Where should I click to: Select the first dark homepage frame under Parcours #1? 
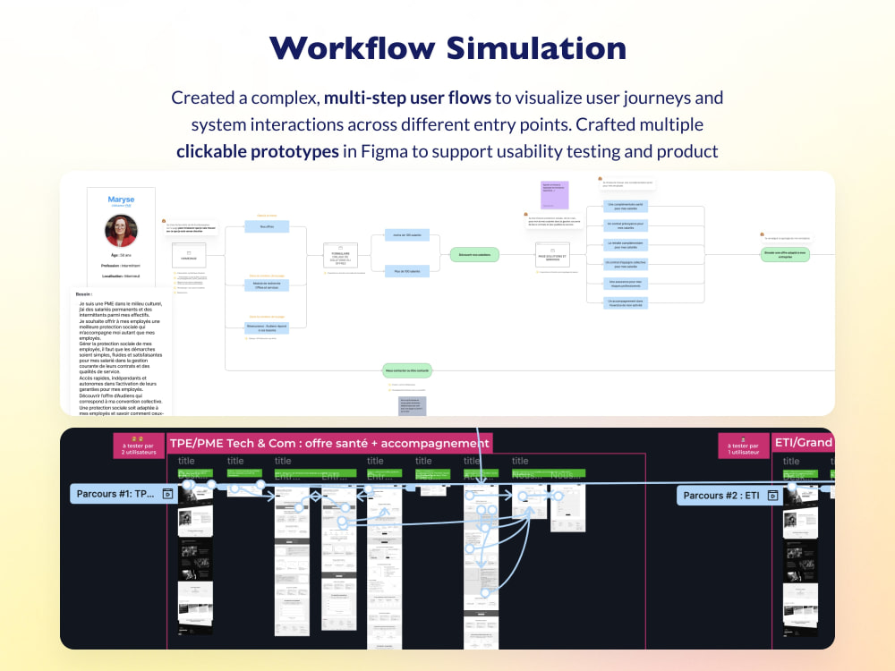tap(195, 560)
